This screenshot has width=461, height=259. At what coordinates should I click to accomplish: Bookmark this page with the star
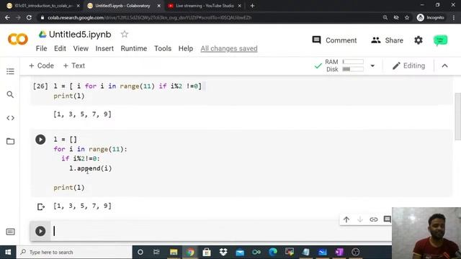click(x=407, y=17)
